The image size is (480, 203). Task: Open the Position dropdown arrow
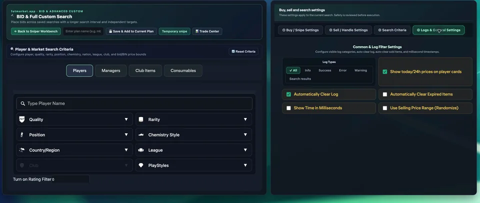(x=126, y=134)
